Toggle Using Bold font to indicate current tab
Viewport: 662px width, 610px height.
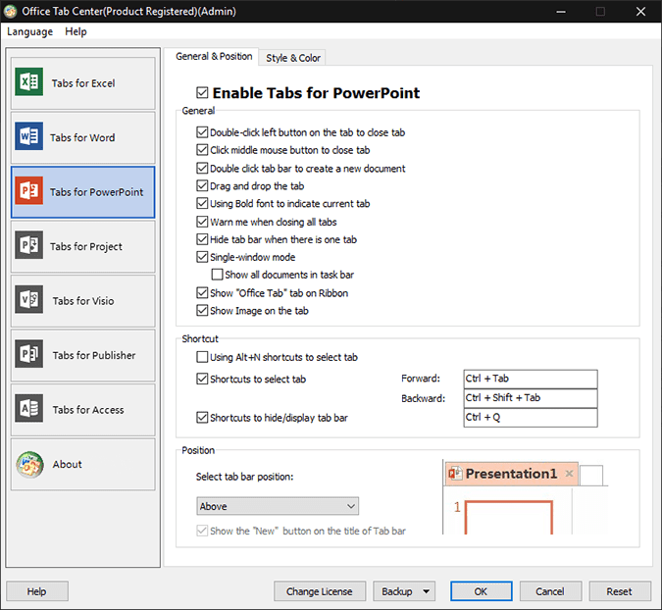pyautogui.click(x=202, y=203)
